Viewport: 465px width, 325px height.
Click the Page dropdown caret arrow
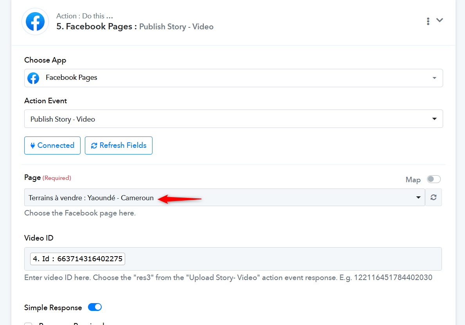tap(418, 198)
